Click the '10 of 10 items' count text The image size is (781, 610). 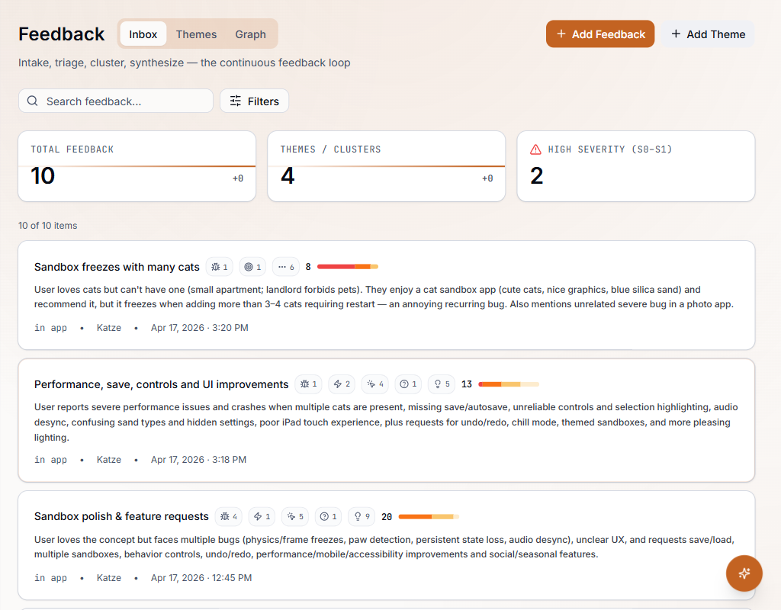click(48, 226)
